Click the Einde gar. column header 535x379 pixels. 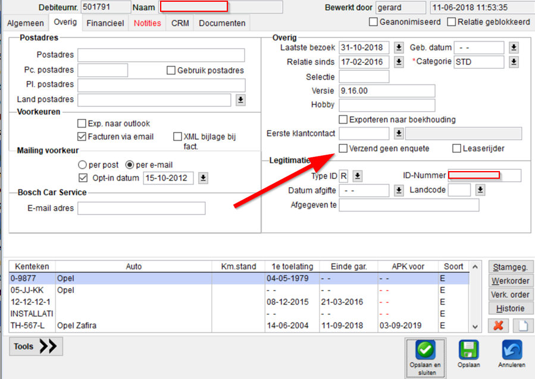pos(349,267)
